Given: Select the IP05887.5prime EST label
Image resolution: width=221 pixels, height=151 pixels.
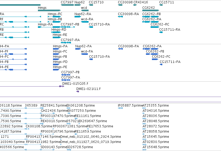Looking at the screenshot, I should pyautogui.click(x=130, y=106).
